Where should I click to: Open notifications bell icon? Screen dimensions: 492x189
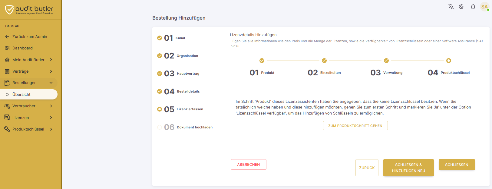tap(473, 7)
